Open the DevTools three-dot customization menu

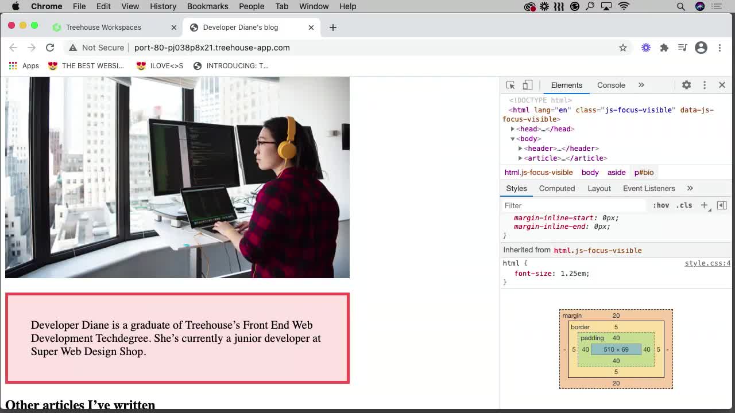[x=705, y=84]
